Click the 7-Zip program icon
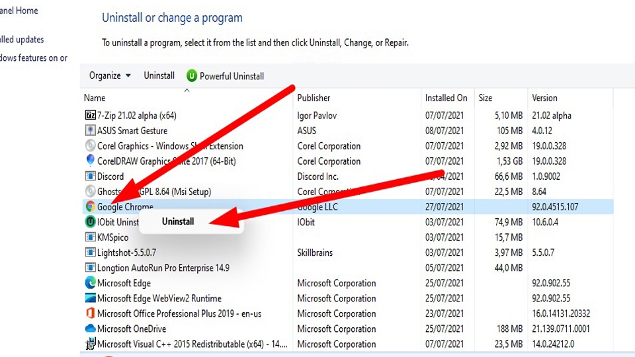635x357 pixels. click(90, 115)
